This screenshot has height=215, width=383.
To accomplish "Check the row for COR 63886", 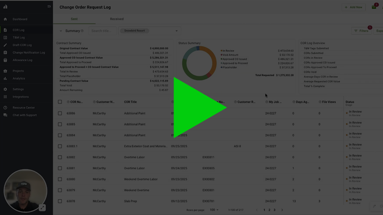I will 60,113.
